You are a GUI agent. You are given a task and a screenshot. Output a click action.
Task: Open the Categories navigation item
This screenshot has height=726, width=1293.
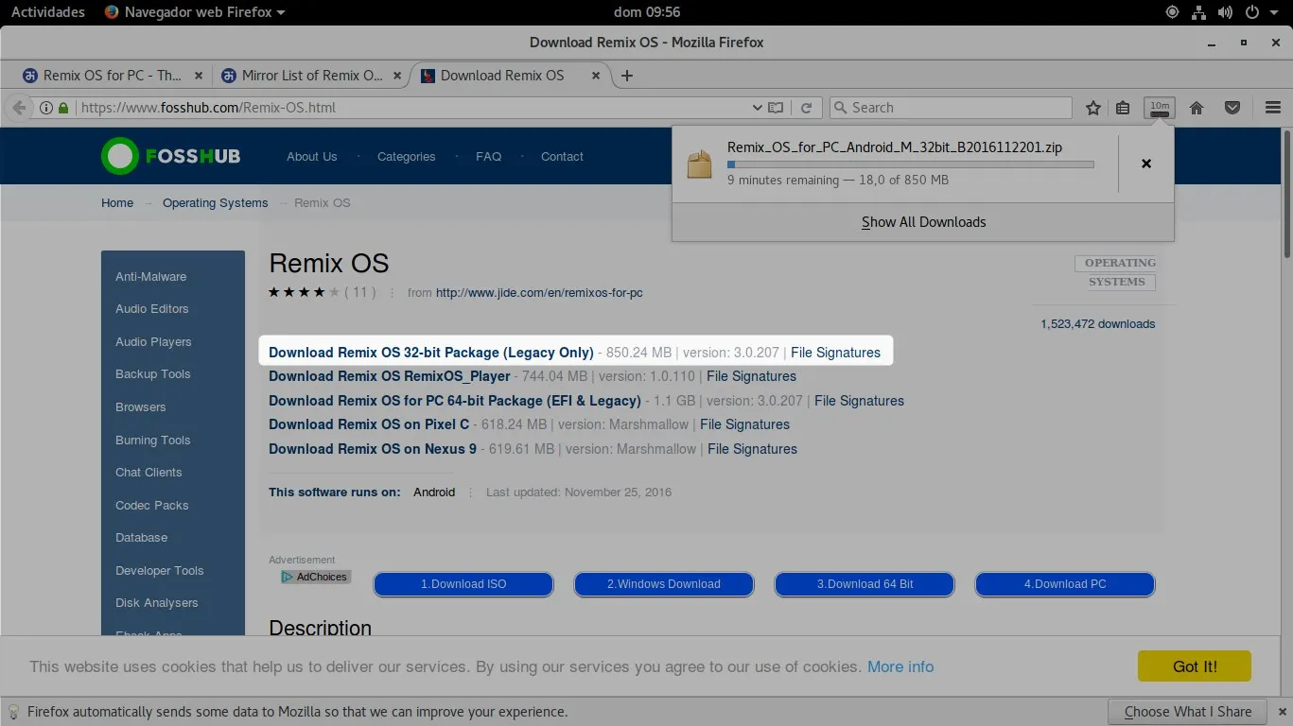tap(407, 157)
